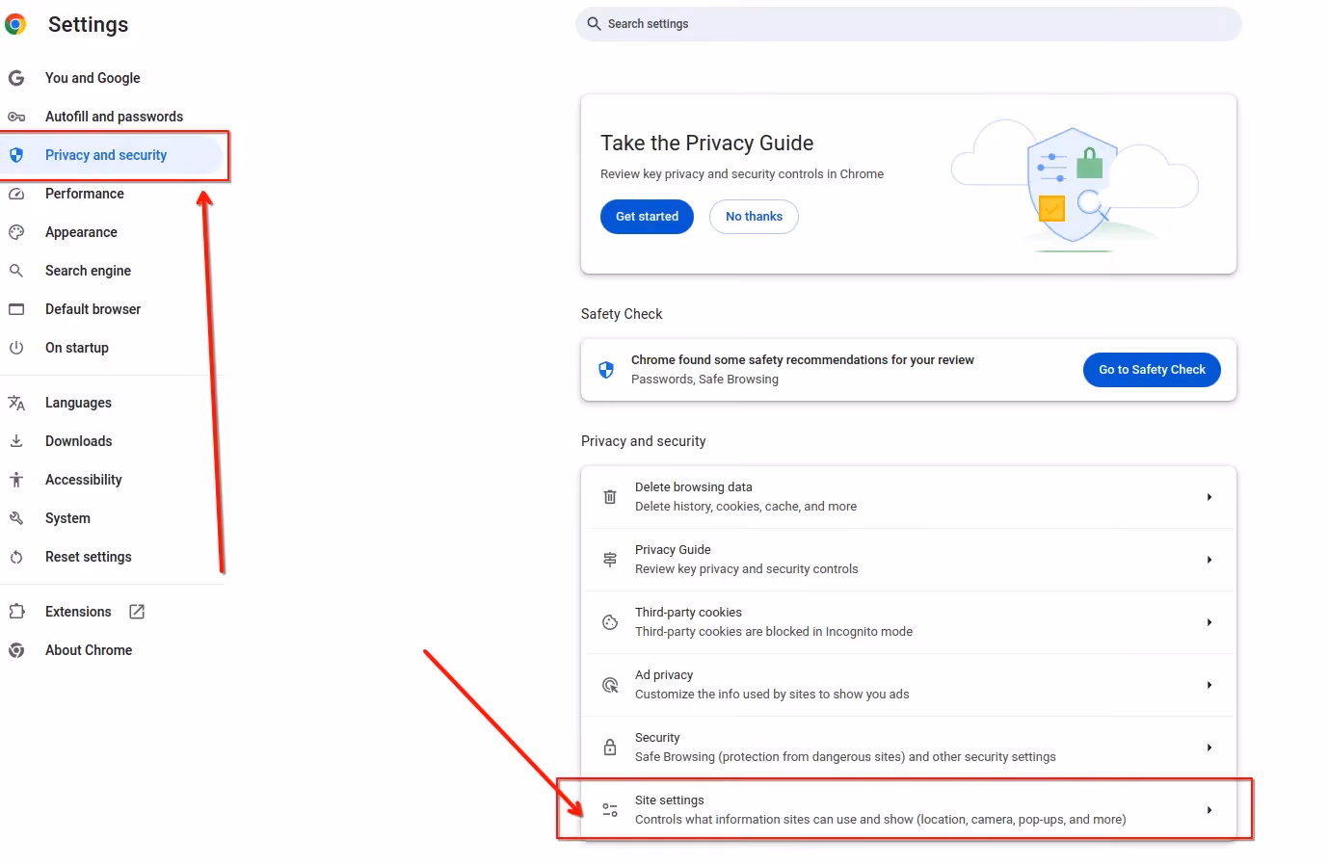Click the puzzle piece icon for Extensions
Screen dimensions: 1328x866
click(16, 612)
